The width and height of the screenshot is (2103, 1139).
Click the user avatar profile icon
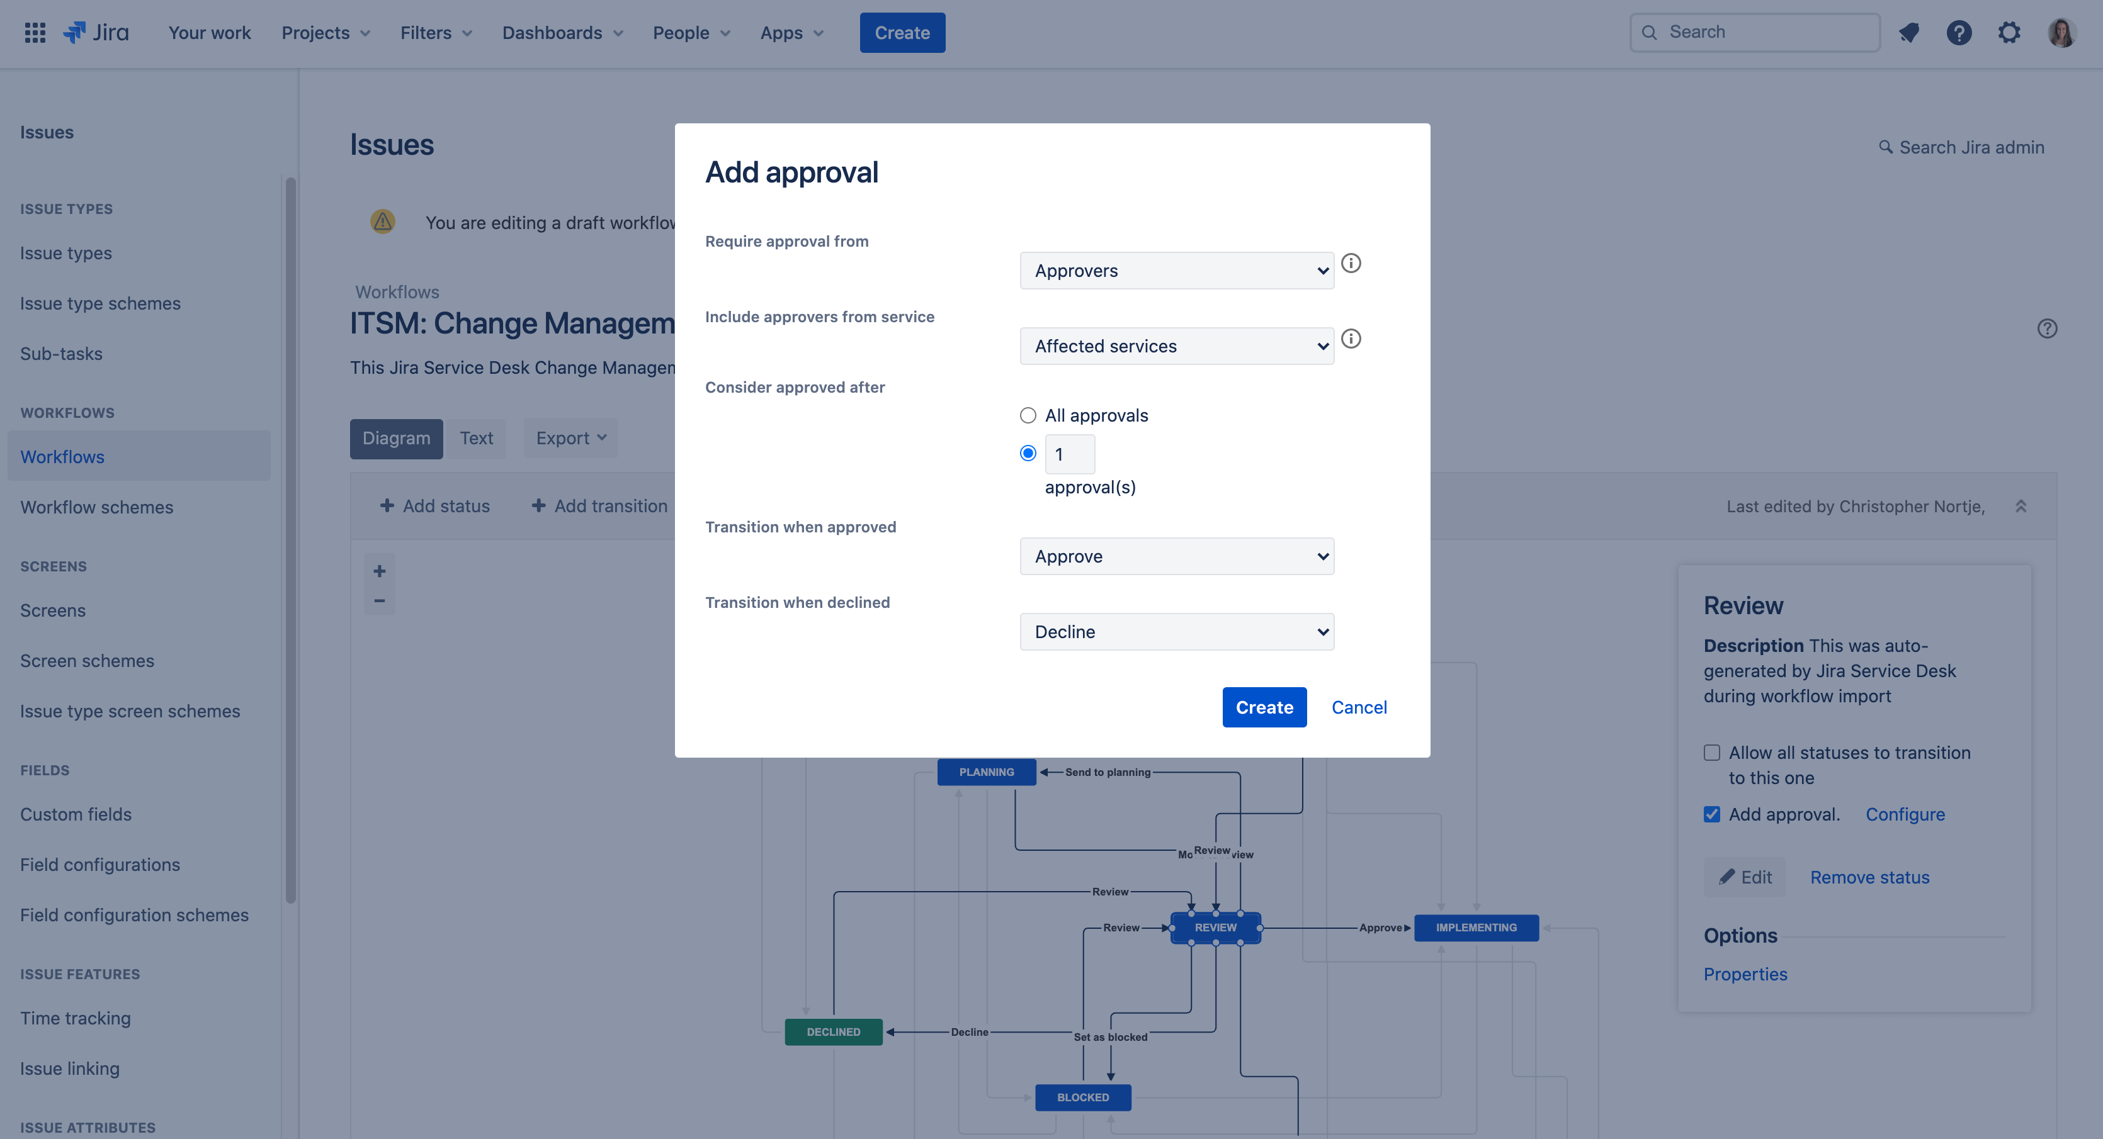pos(2061,32)
